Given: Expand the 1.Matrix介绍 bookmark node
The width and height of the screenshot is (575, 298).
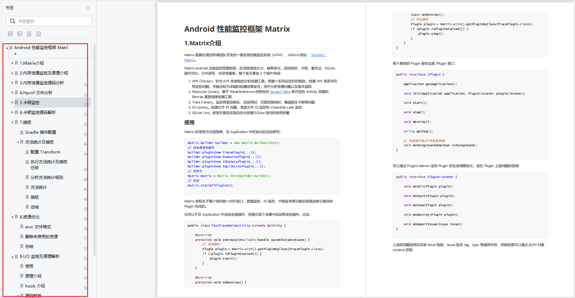Looking at the screenshot, I should [12, 63].
